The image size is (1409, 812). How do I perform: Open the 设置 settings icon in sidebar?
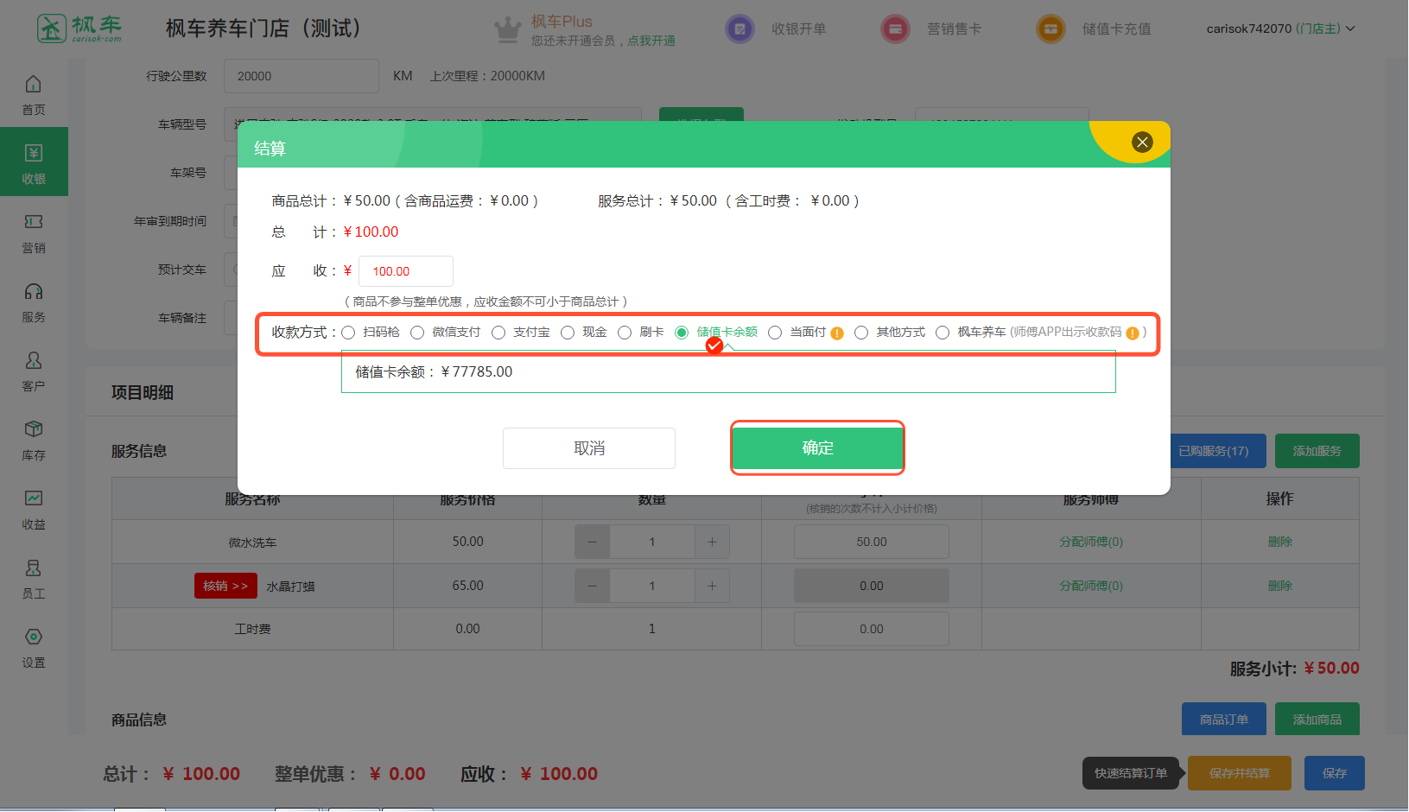click(x=33, y=638)
